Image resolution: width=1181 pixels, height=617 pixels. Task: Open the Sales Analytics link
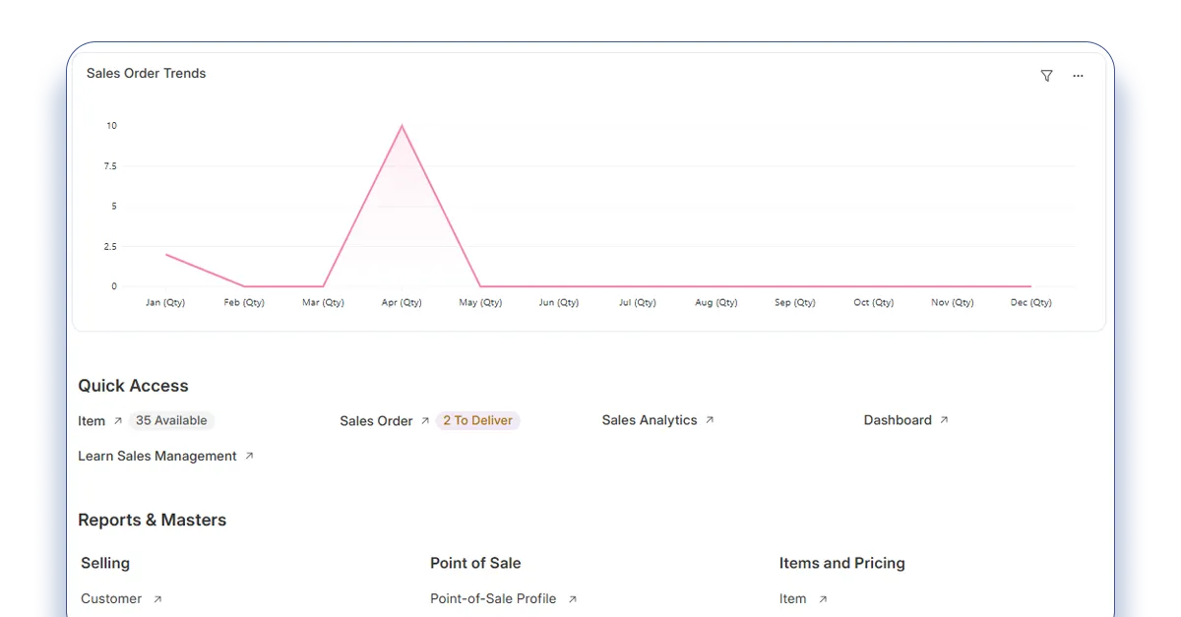click(649, 420)
